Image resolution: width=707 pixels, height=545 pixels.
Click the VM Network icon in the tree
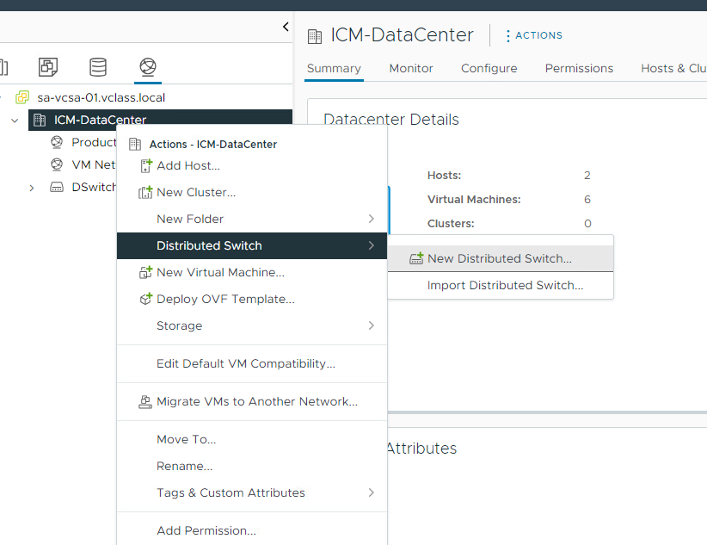[x=57, y=164]
